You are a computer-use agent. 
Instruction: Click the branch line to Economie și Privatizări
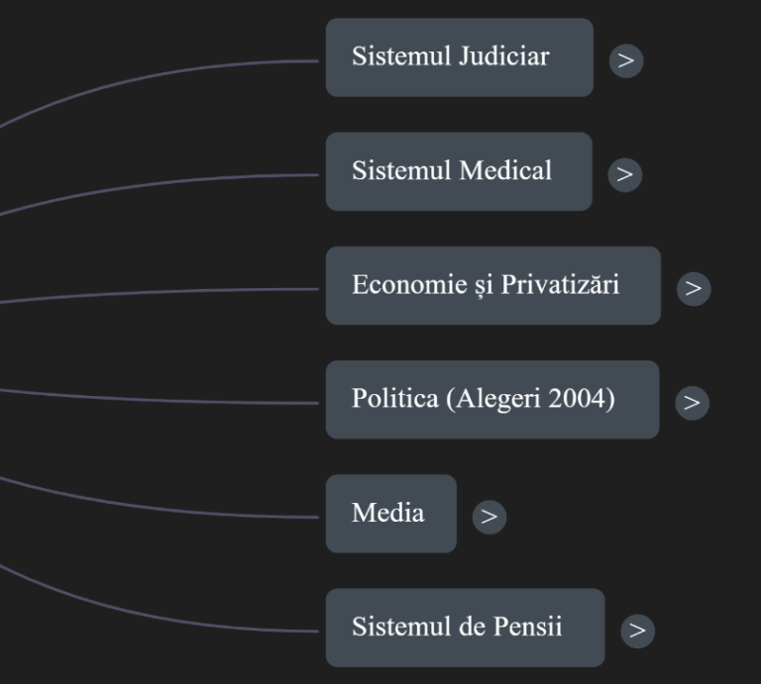pyautogui.click(x=161, y=292)
